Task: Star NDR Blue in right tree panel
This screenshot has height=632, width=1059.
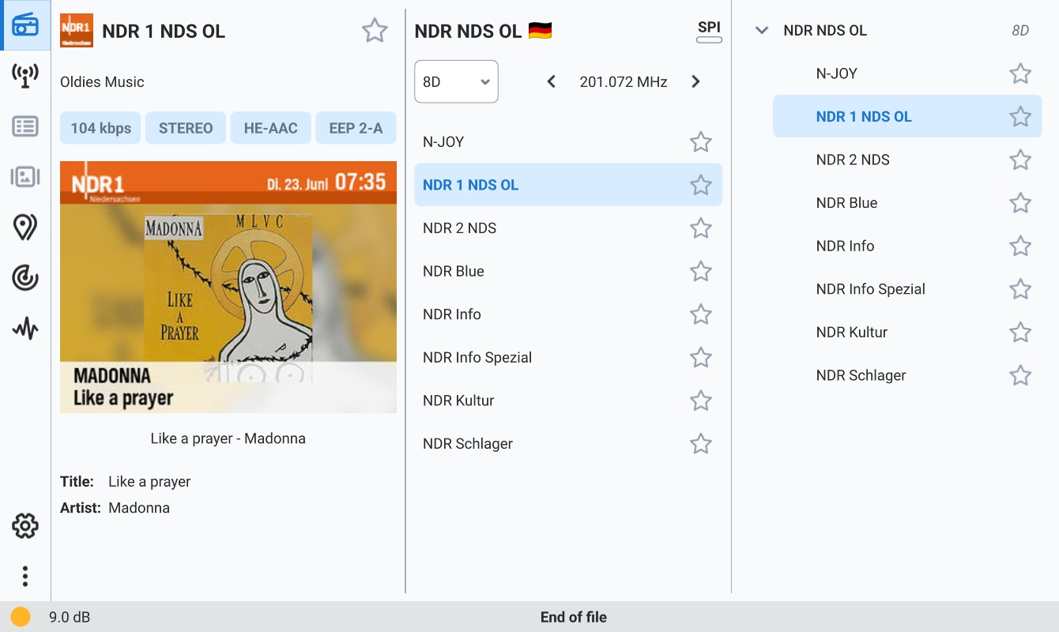Action: point(1020,203)
